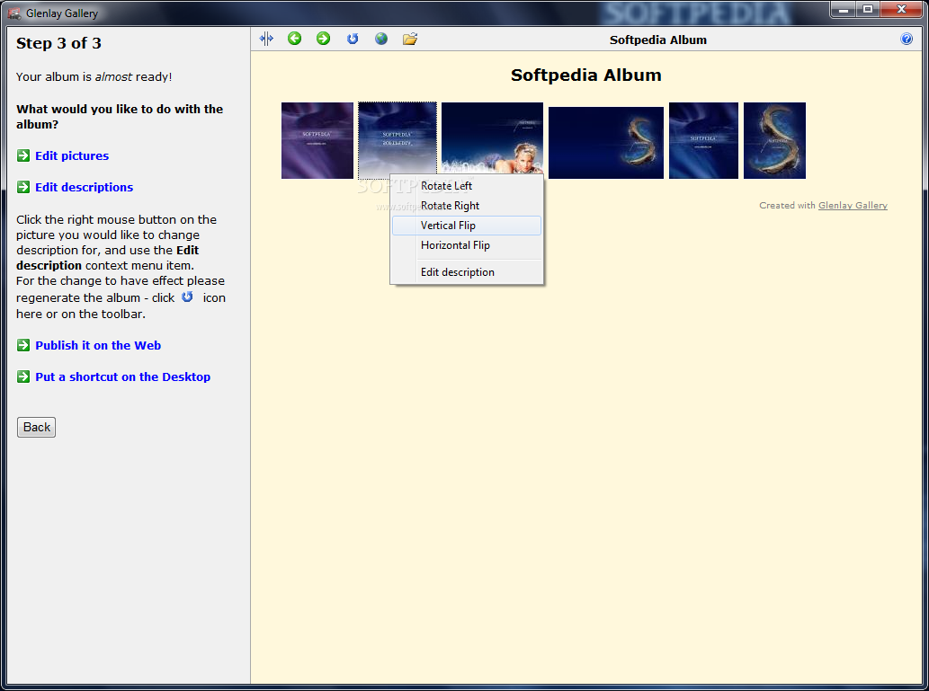929x691 pixels.
Task: Select the last large golden S thumbnail
Action: pos(774,140)
